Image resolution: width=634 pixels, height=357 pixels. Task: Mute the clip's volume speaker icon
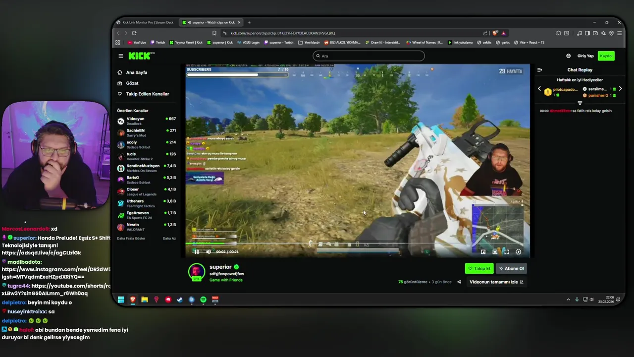[x=209, y=252]
